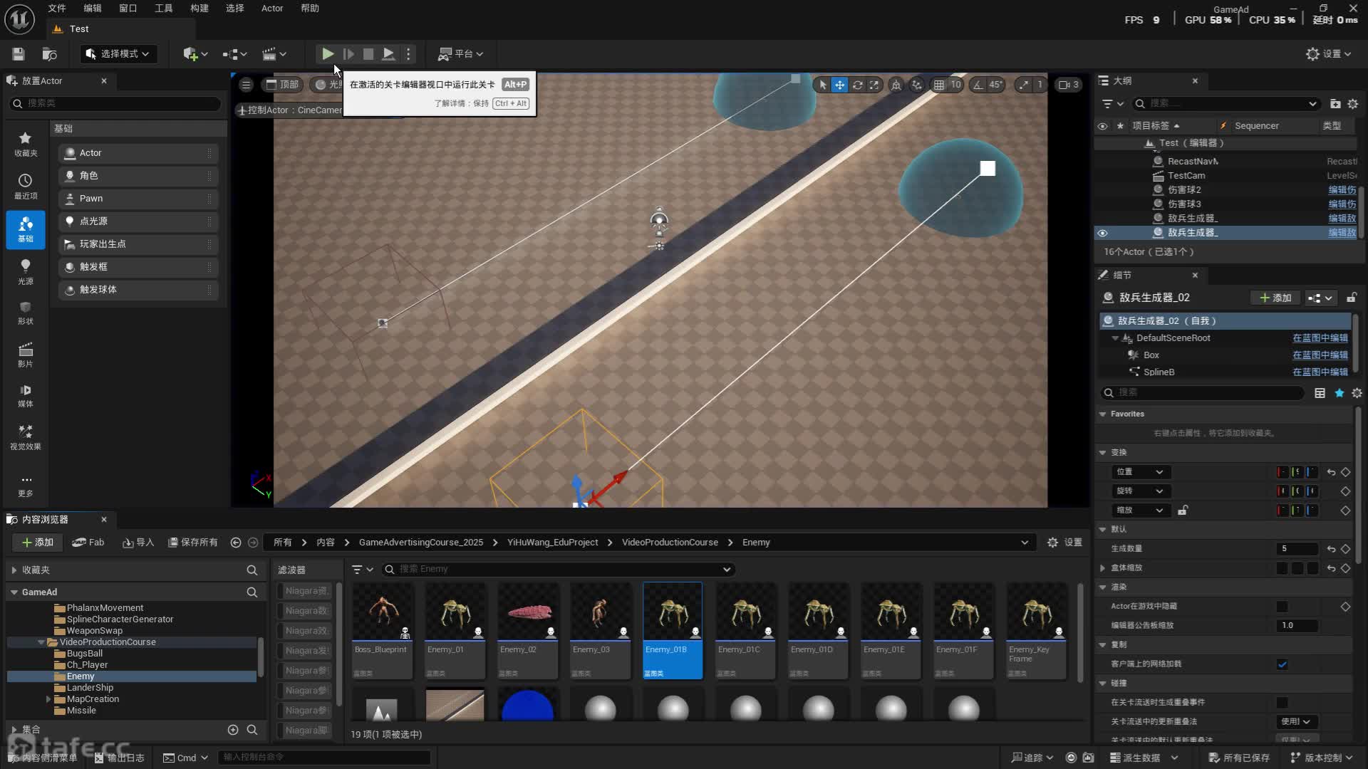Screen dimensions: 1368x769
Task: Toggle the Actor hidden in game checkbox
Action: [1282, 607]
